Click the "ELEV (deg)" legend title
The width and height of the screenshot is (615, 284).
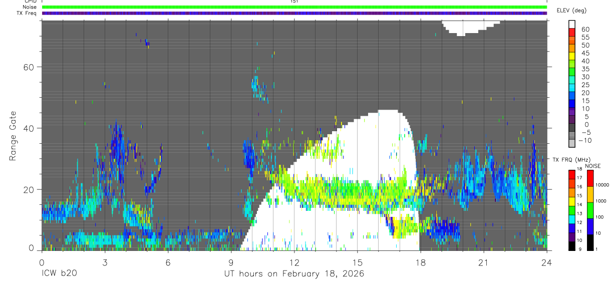click(x=571, y=11)
